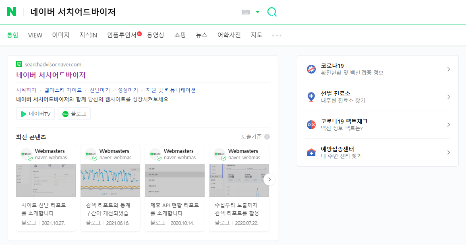Image resolution: width=466 pixels, height=245 pixels.
Task: Select the 통합 tab
Action: point(12,35)
